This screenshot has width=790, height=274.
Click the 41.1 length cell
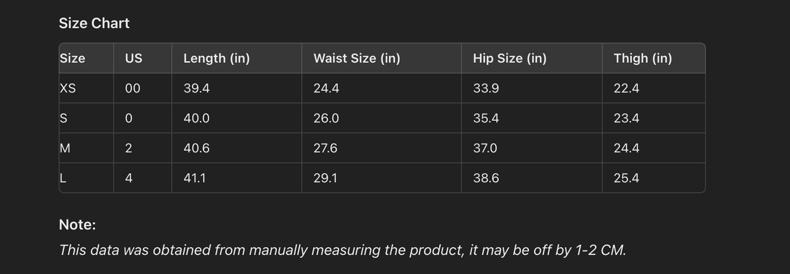click(x=195, y=178)
